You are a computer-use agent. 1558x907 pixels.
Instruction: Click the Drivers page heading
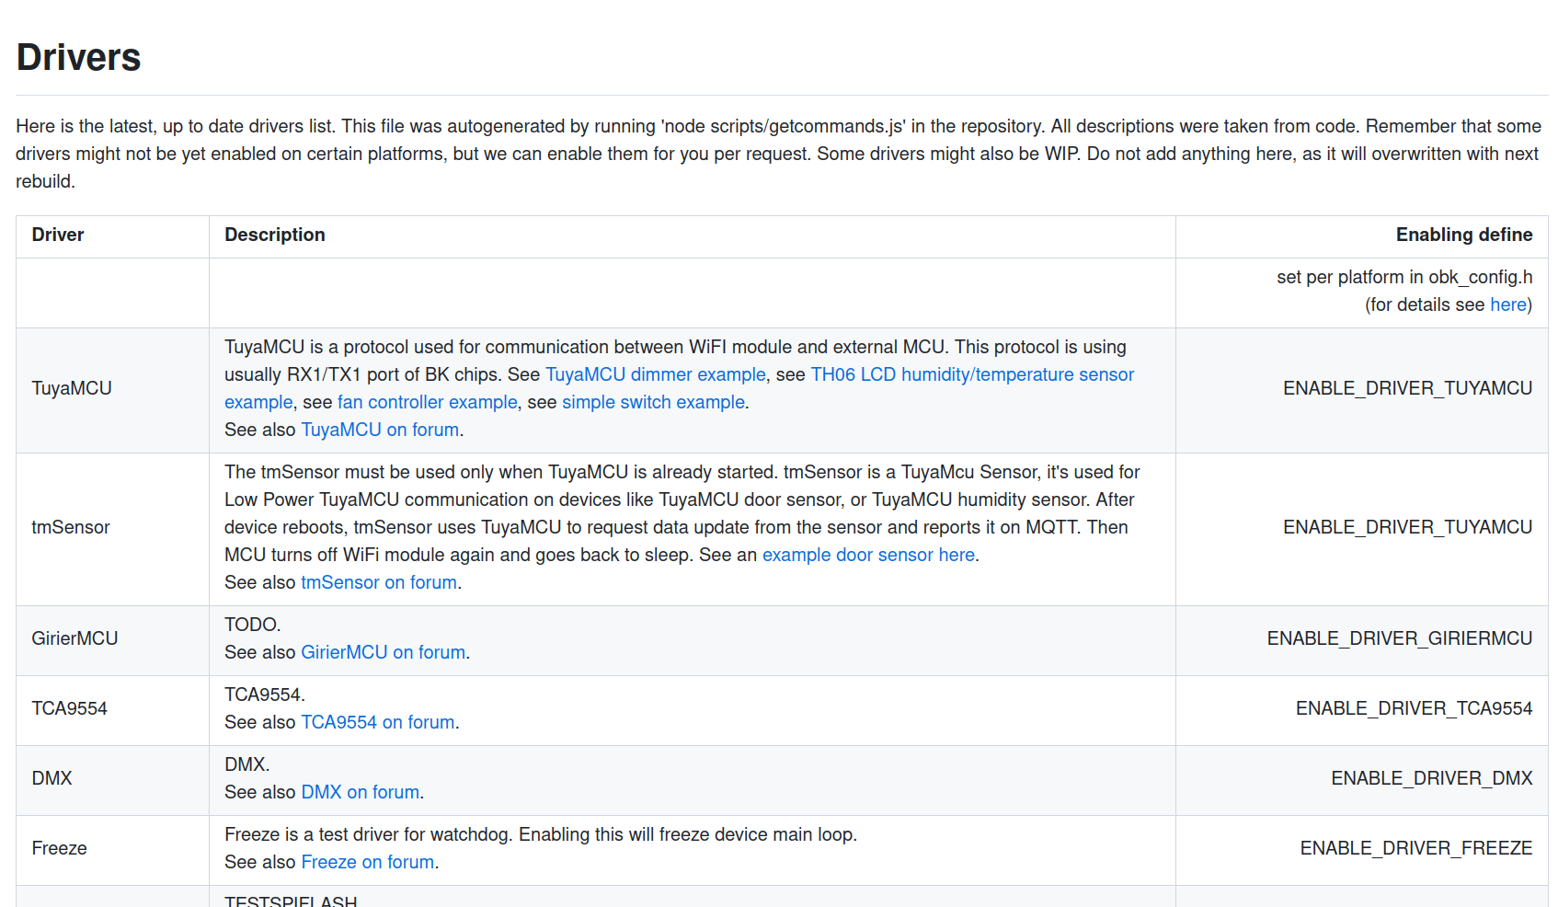tap(79, 57)
